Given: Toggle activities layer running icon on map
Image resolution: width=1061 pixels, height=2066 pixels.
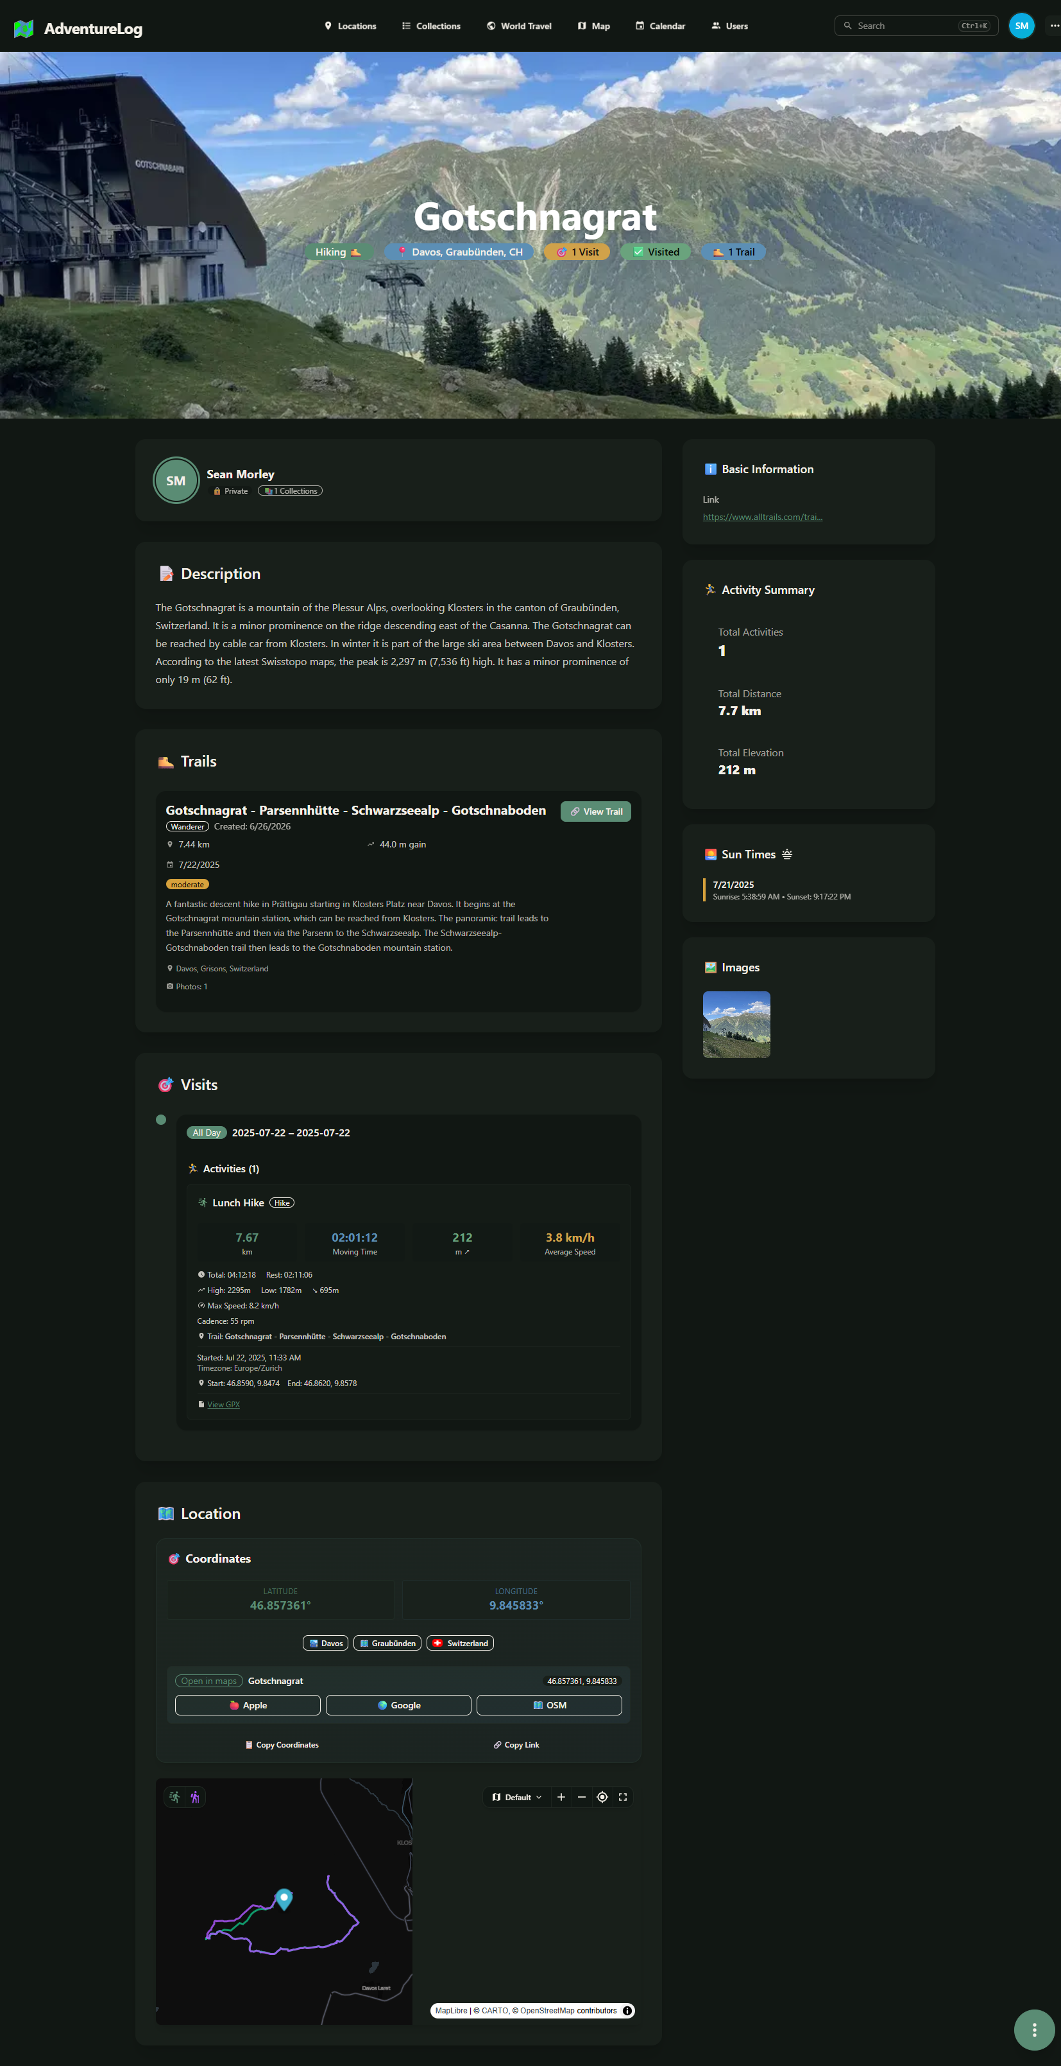Looking at the screenshot, I should 174,1798.
